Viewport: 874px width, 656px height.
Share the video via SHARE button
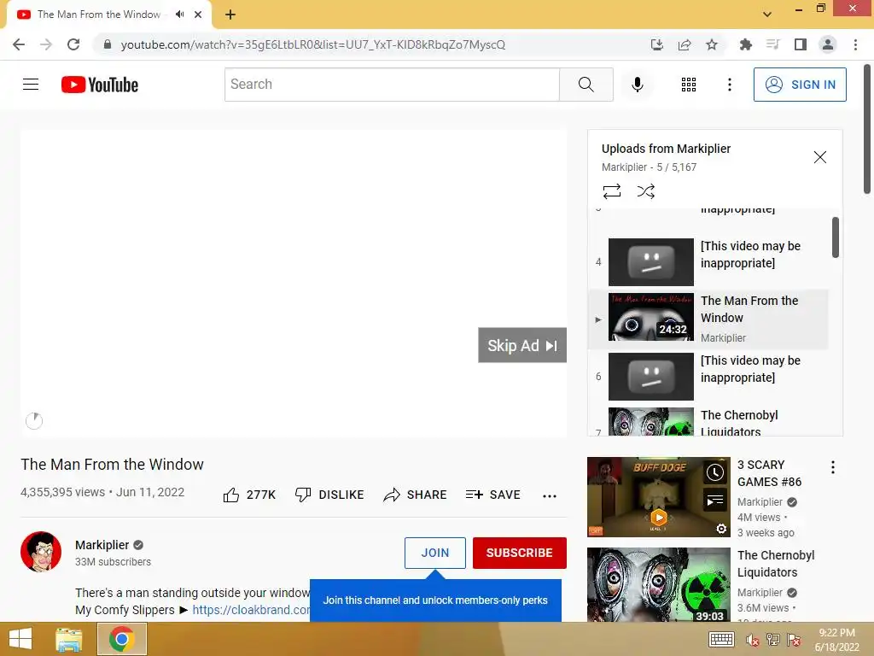point(416,495)
